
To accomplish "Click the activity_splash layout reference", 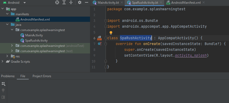I will point(191,56).
